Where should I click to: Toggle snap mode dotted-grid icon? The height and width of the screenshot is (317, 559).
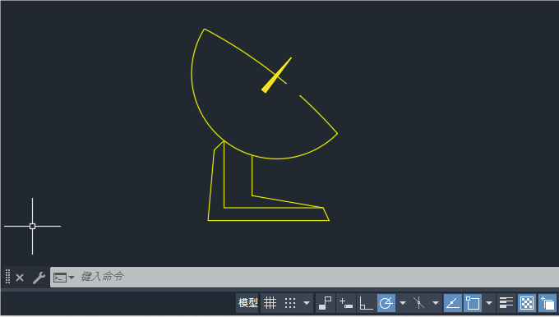pyautogui.click(x=290, y=303)
